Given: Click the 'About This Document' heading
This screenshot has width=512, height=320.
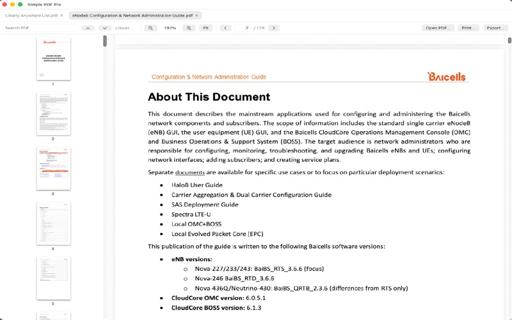Looking at the screenshot, I should [209, 97].
